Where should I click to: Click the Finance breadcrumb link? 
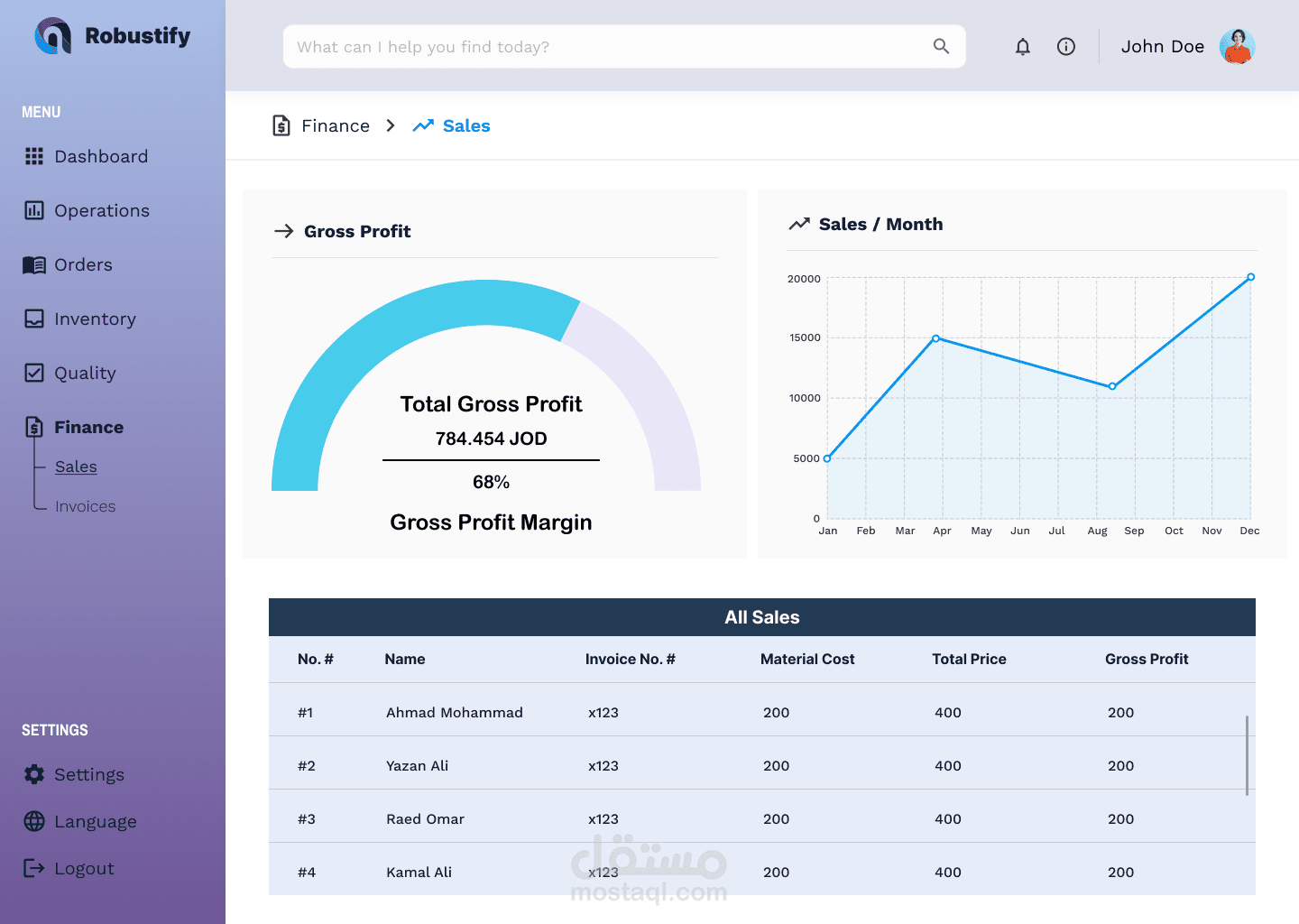336,125
